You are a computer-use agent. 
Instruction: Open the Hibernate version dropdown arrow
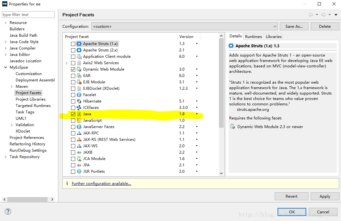(197, 101)
